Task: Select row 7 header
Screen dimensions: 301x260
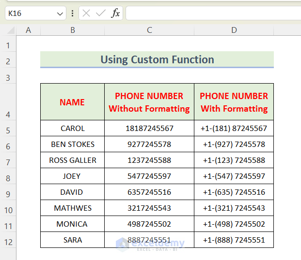Action: click(8, 160)
